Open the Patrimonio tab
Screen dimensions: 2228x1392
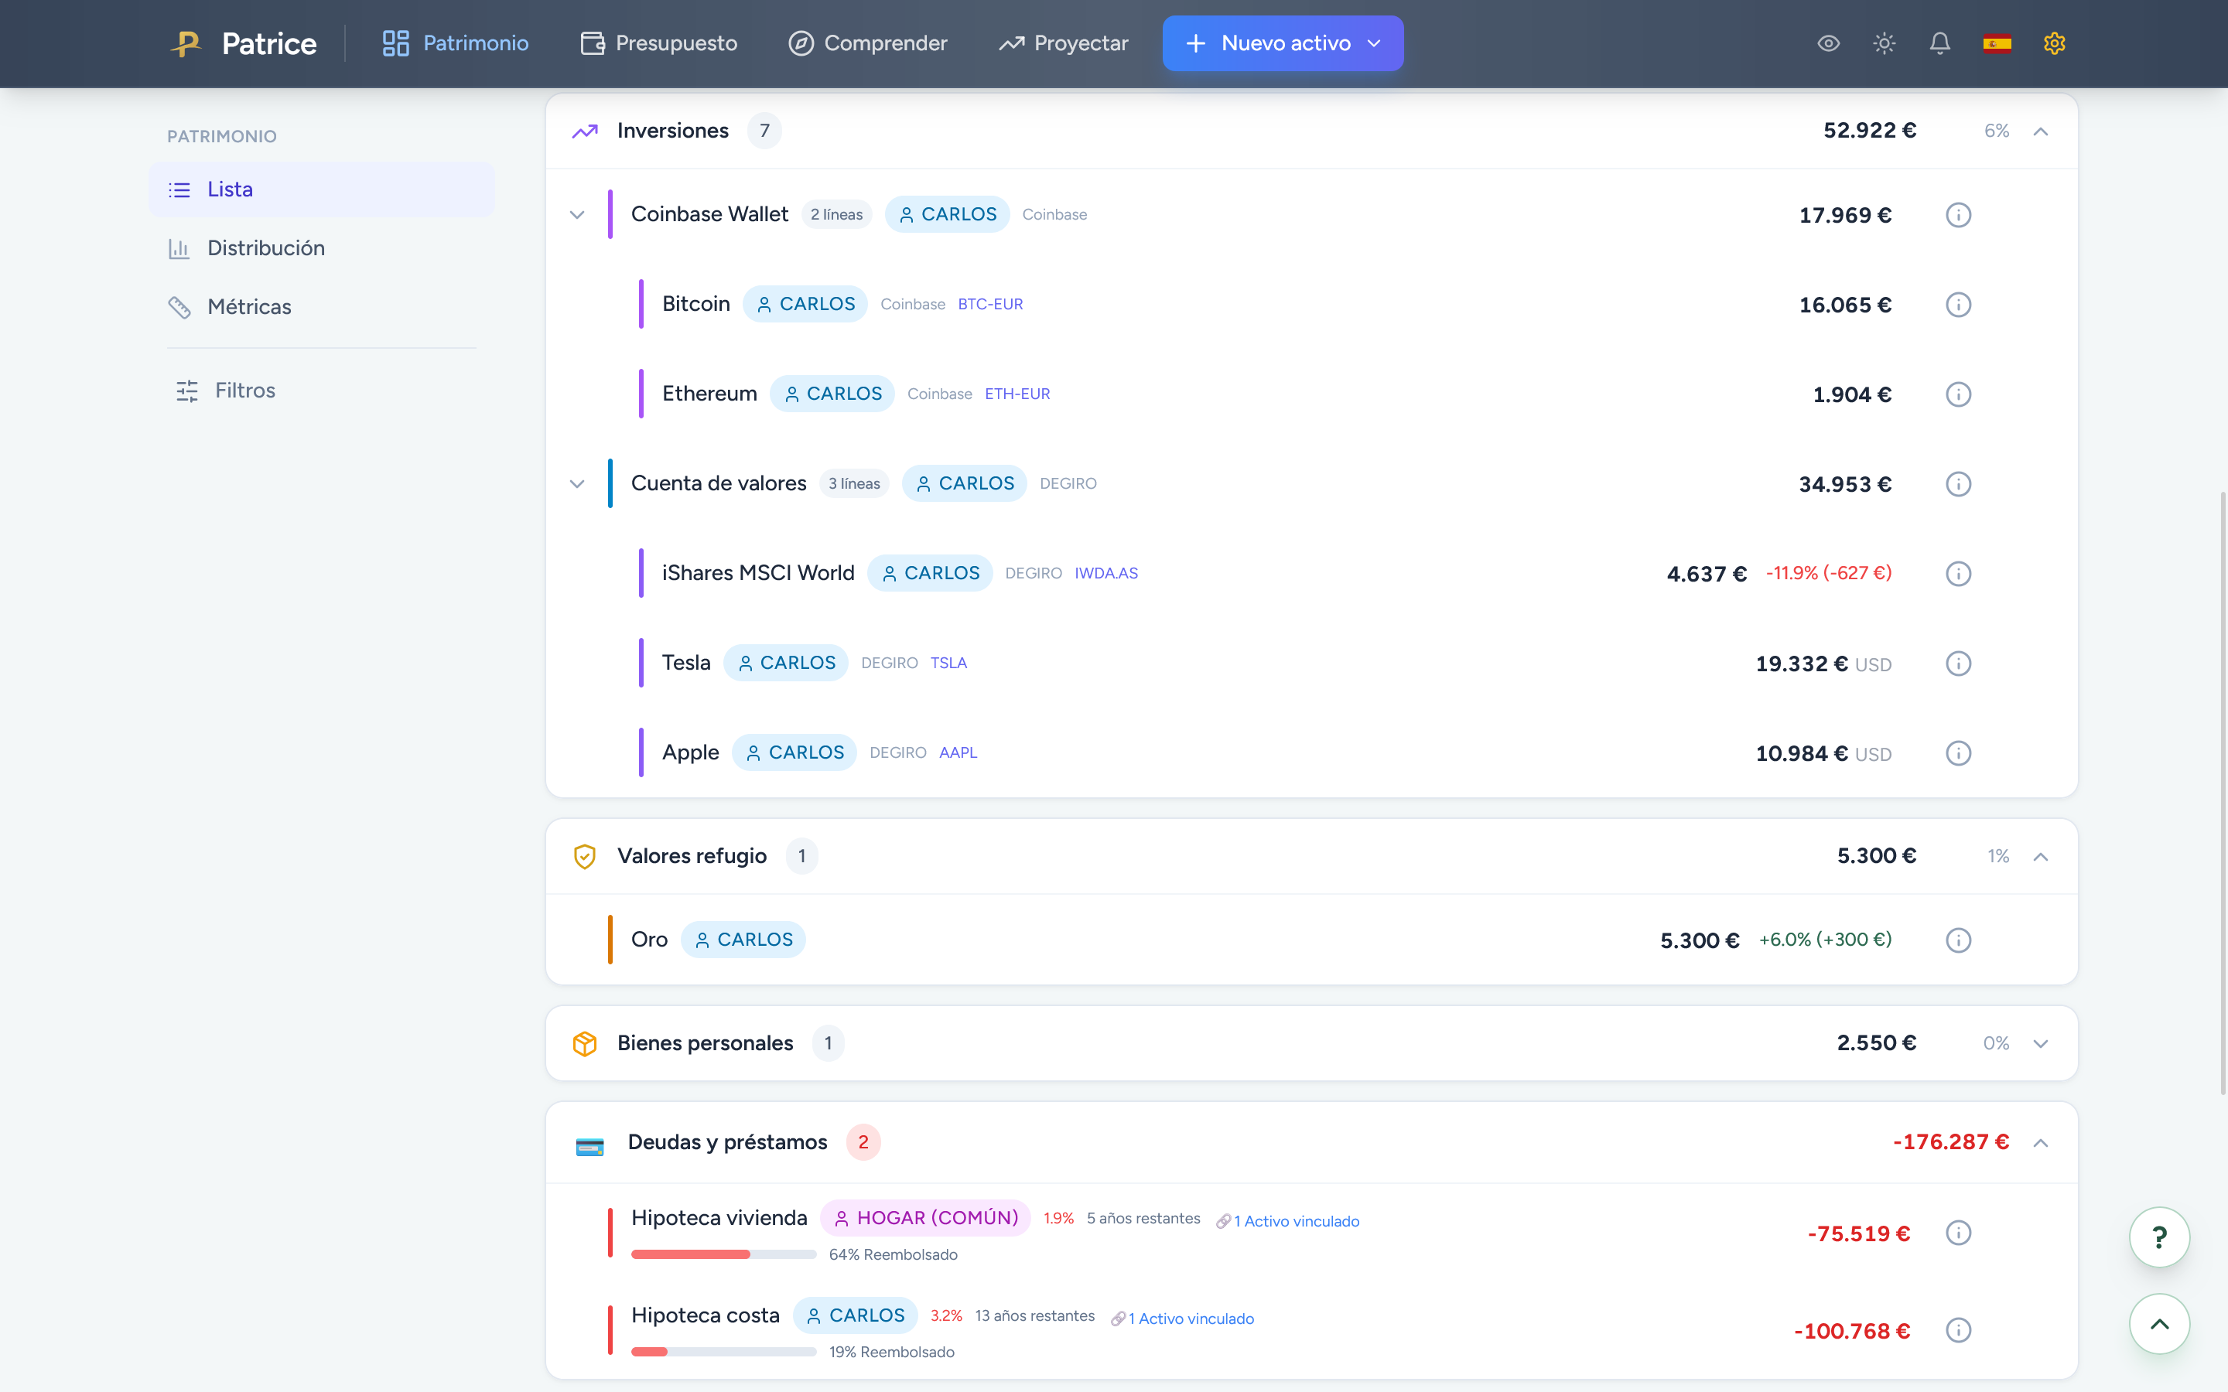coord(455,43)
